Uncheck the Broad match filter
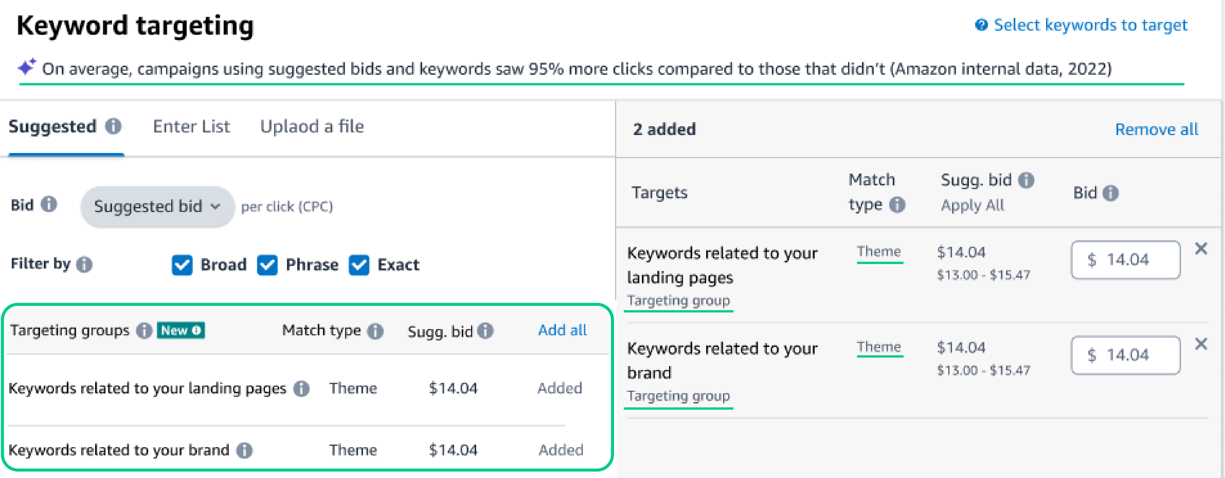This screenshot has width=1225, height=478. pos(182,265)
